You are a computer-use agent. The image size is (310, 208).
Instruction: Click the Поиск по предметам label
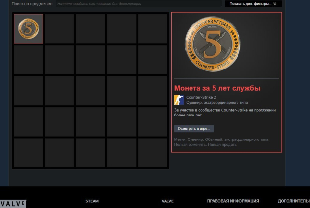32,4
